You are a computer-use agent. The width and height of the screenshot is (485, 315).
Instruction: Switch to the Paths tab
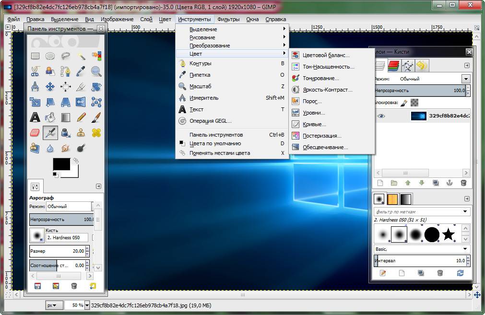coord(407,66)
